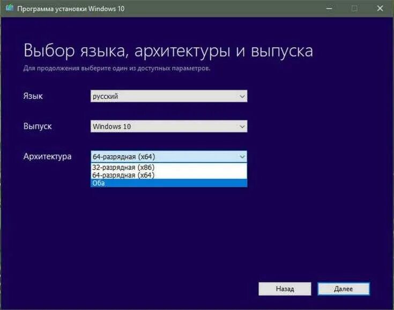Minimize the Windows 10 setup window
The image size is (394, 310).
(329, 9)
